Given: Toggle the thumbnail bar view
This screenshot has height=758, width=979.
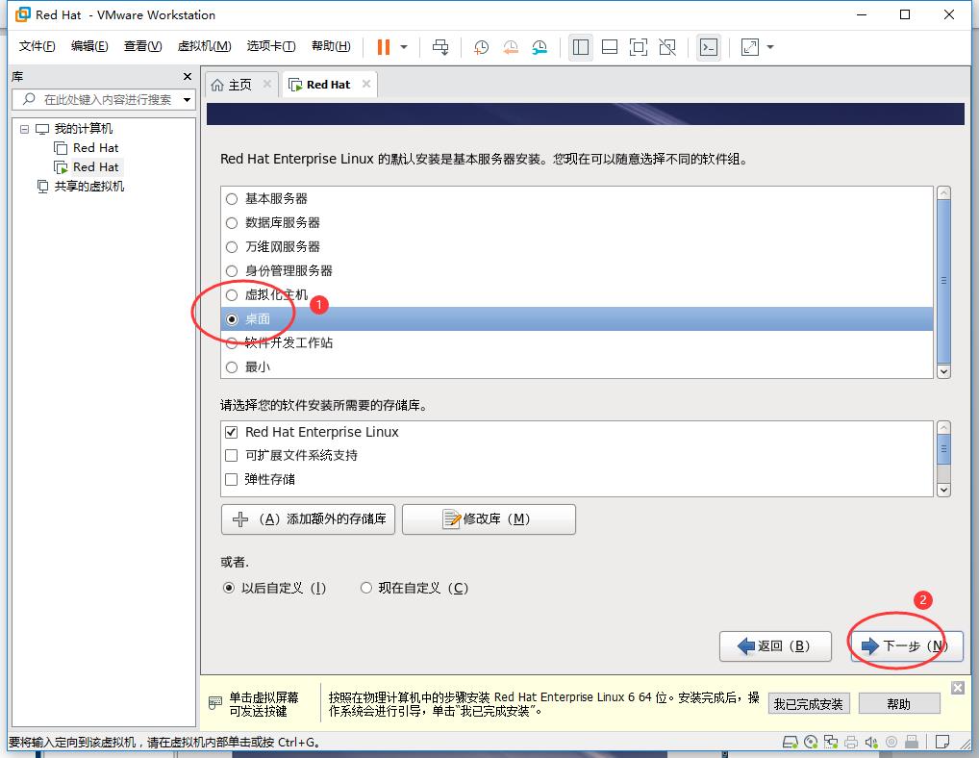Looking at the screenshot, I should coord(610,47).
